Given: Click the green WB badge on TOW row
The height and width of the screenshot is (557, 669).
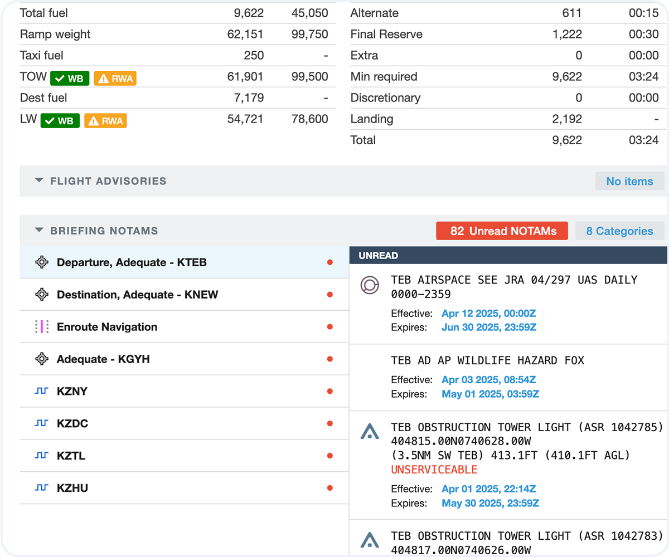Looking at the screenshot, I should click(70, 79).
